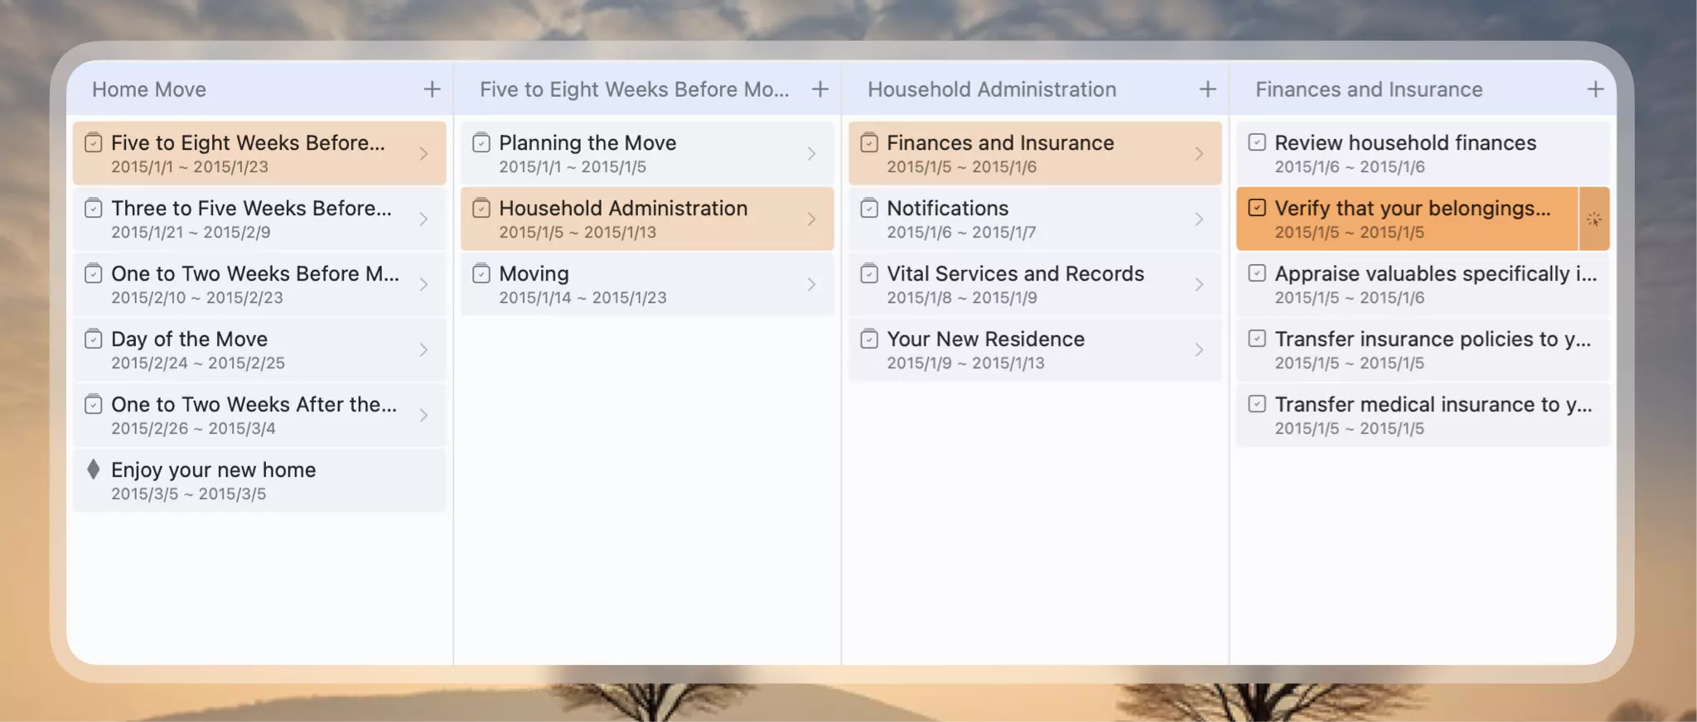The width and height of the screenshot is (1697, 722).
Task: Open Vital Services and Records chevron
Action: pos(1199,285)
